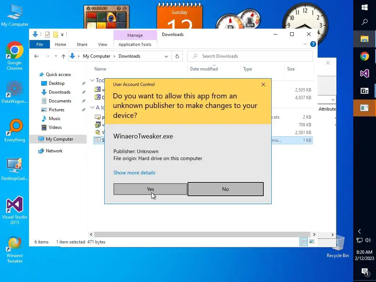Click Visual Studio taskbar icon
This screenshot has width=376, height=282.
[365, 73]
